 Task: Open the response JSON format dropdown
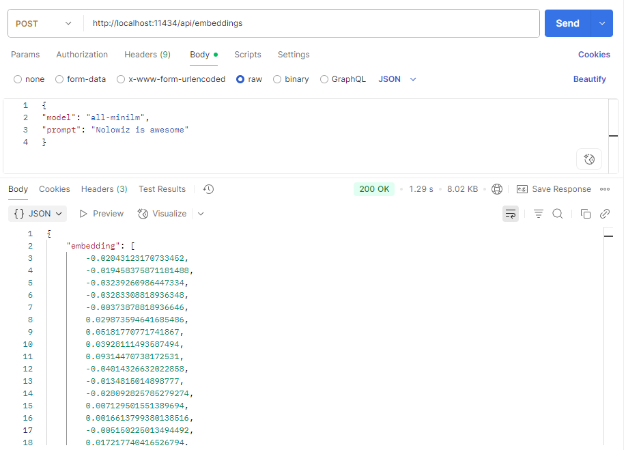tap(38, 214)
